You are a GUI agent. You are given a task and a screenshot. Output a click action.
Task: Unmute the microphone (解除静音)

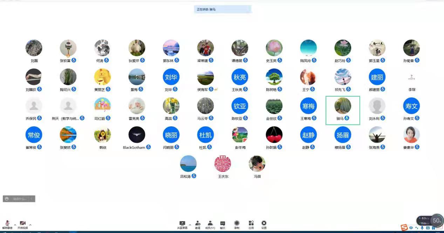click(7, 224)
